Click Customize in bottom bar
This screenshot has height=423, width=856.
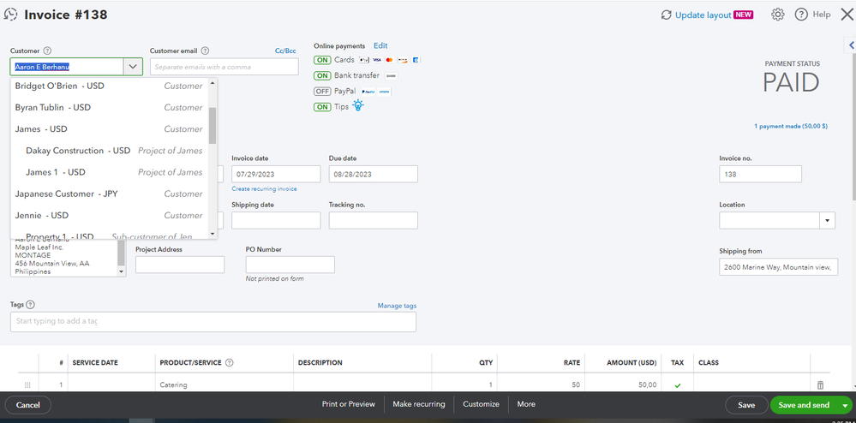(481, 404)
